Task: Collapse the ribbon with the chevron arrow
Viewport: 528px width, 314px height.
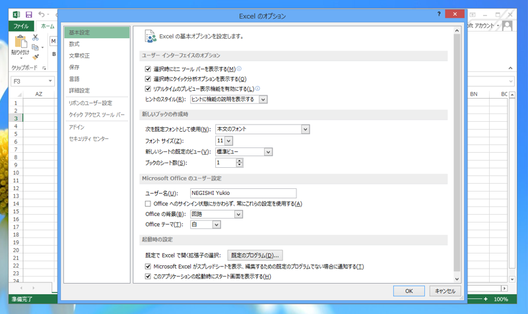Action: (510, 68)
